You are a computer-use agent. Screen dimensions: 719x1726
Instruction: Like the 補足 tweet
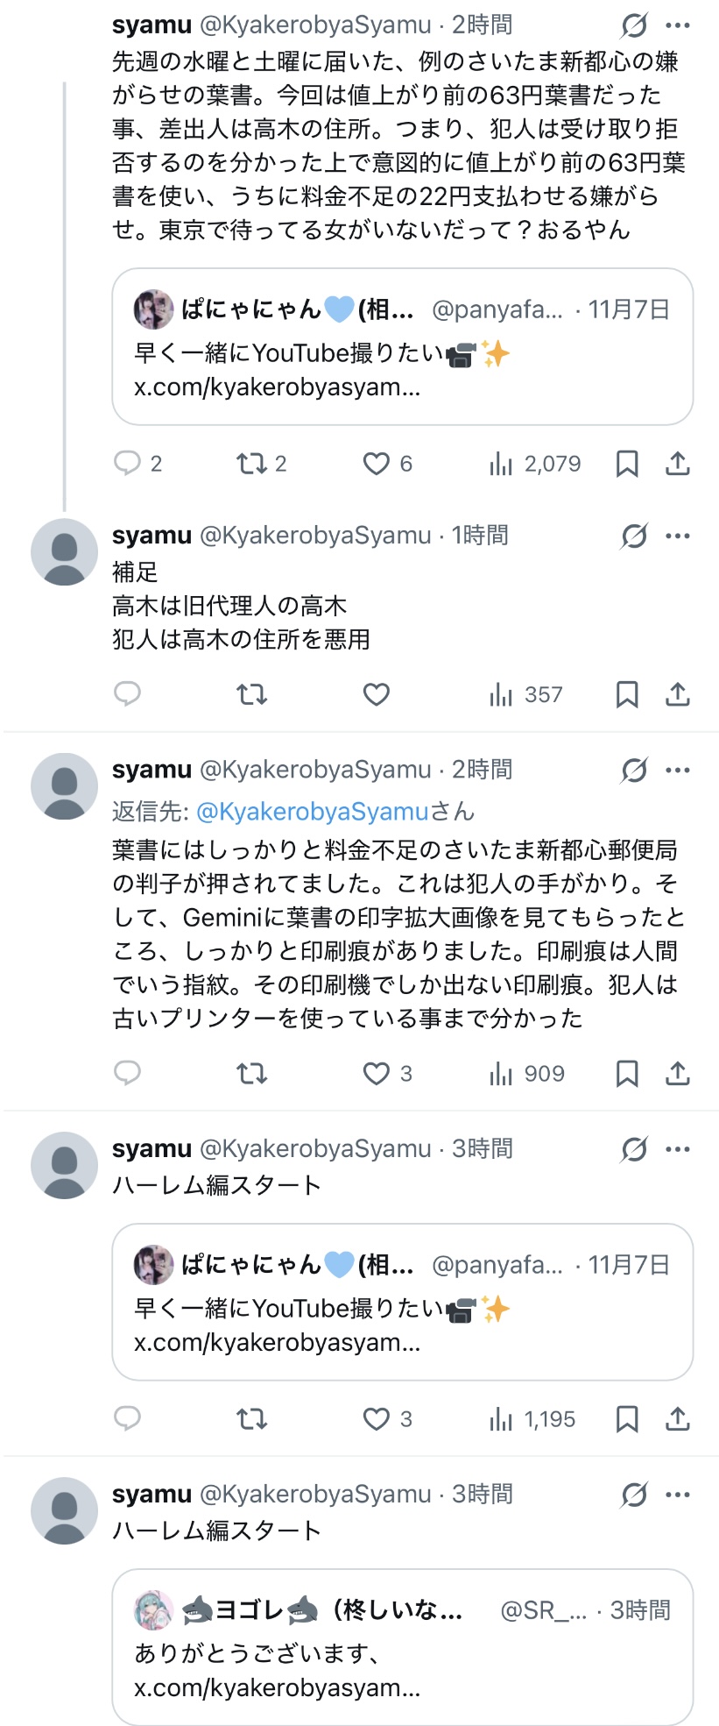(x=377, y=695)
